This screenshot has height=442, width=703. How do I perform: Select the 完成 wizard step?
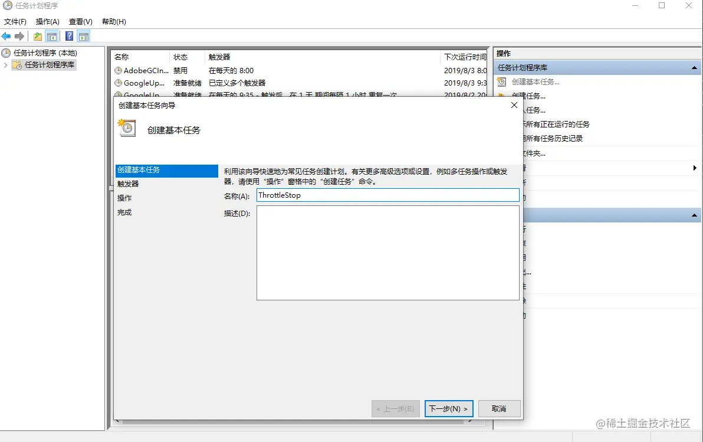click(x=124, y=212)
